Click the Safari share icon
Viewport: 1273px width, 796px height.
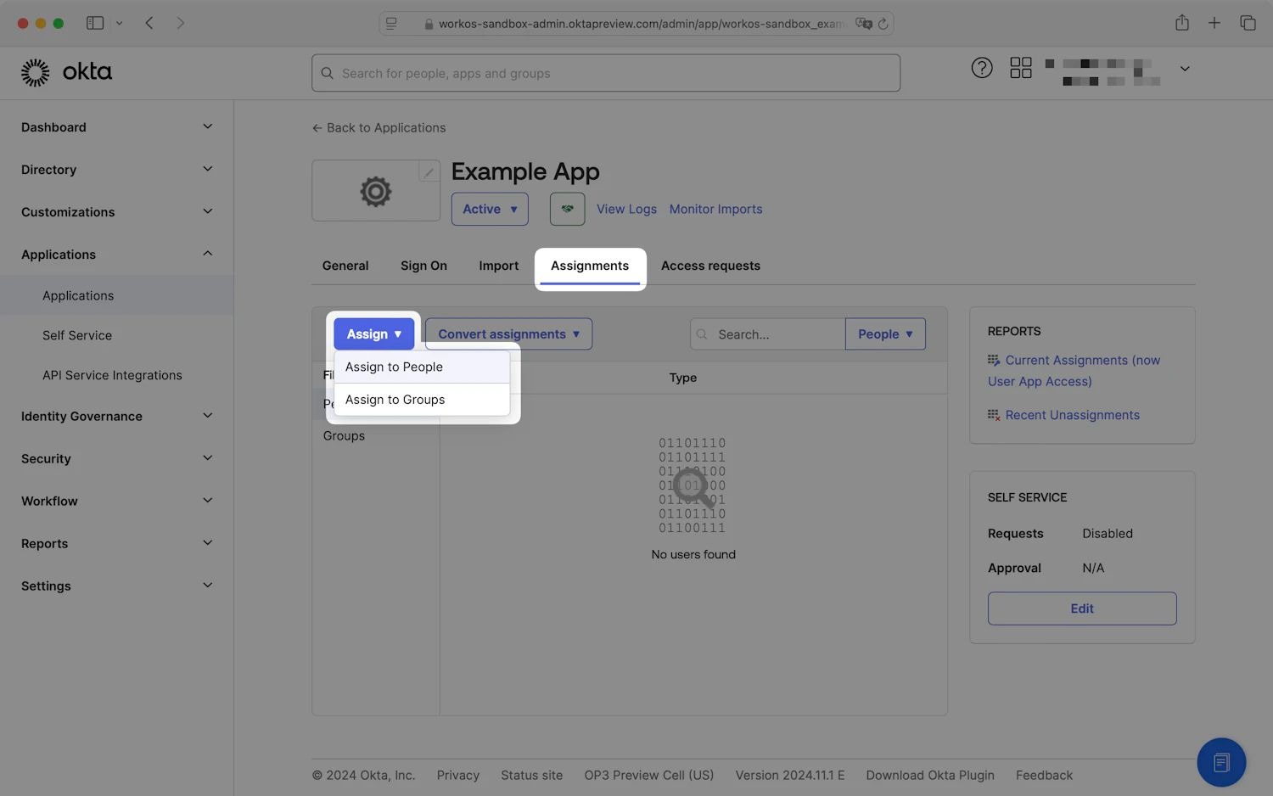[x=1182, y=23]
